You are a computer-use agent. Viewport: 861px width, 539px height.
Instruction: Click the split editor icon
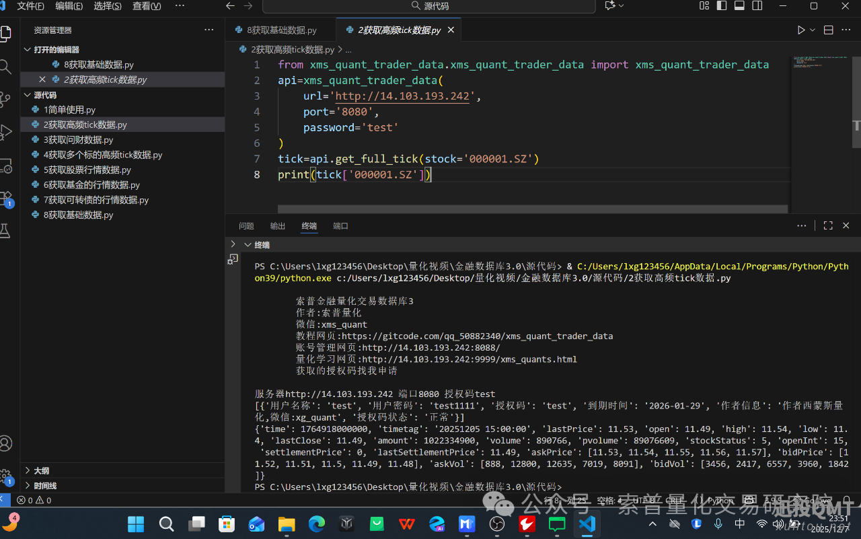click(828, 30)
